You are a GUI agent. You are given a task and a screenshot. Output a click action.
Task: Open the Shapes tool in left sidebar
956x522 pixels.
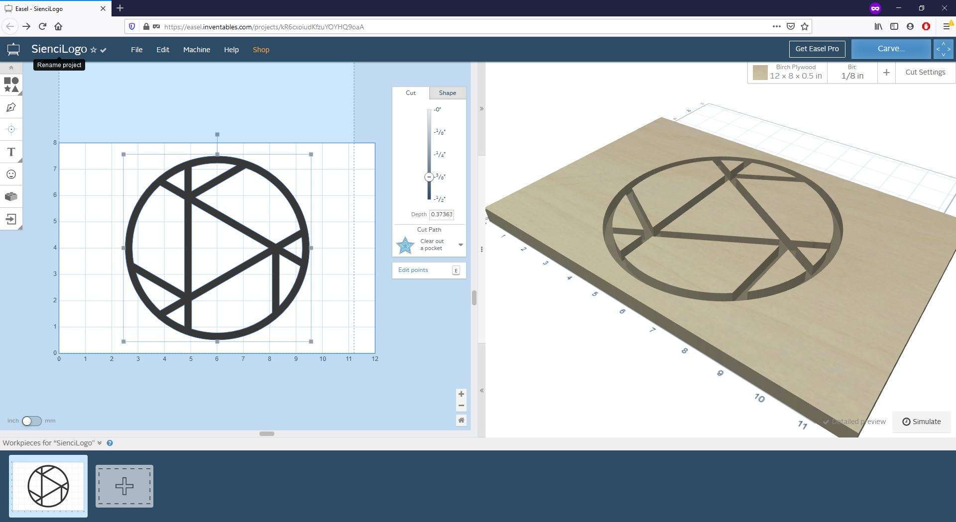(11, 85)
